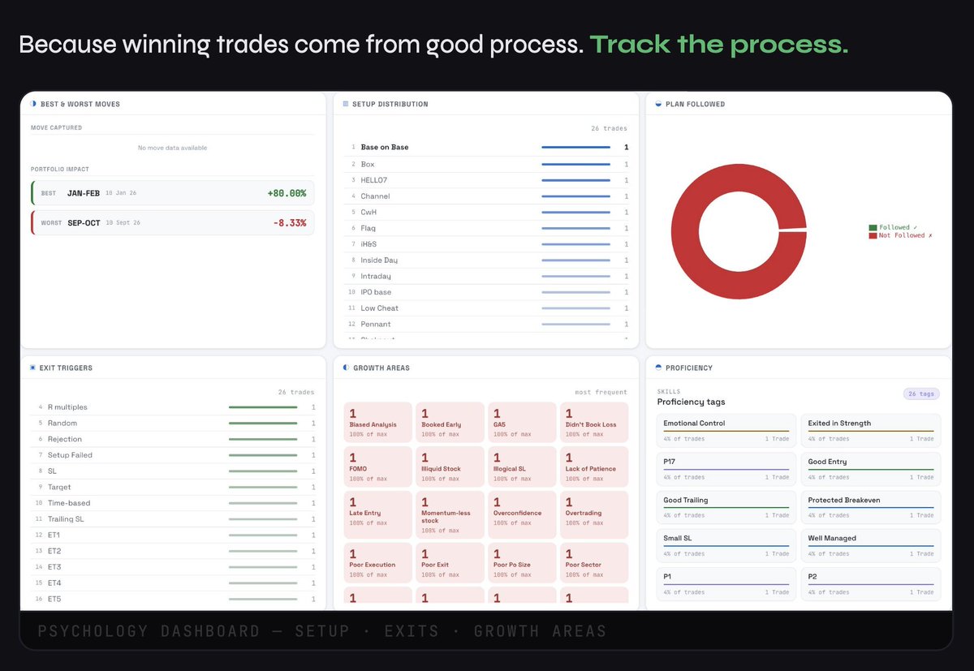Screen dimensions: 974x671
Task: Open the Poor Sector growth area card
Action: (594, 562)
